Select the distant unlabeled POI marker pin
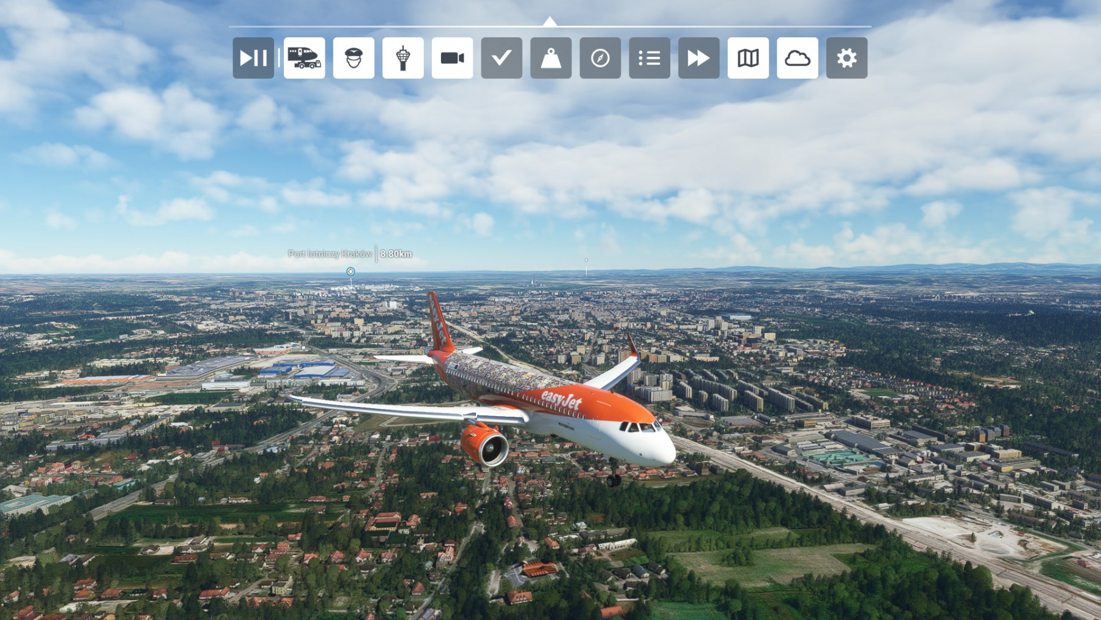The height and width of the screenshot is (620, 1101). click(x=586, y=260)
